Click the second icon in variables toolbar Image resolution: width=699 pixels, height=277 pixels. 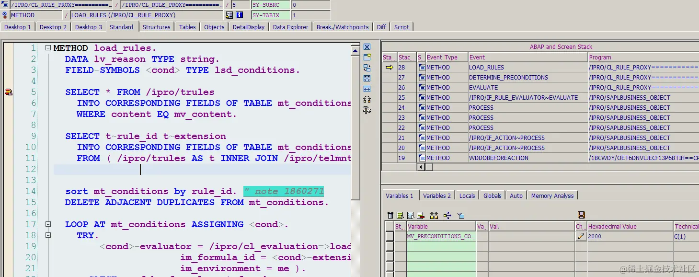click(400, 215)
